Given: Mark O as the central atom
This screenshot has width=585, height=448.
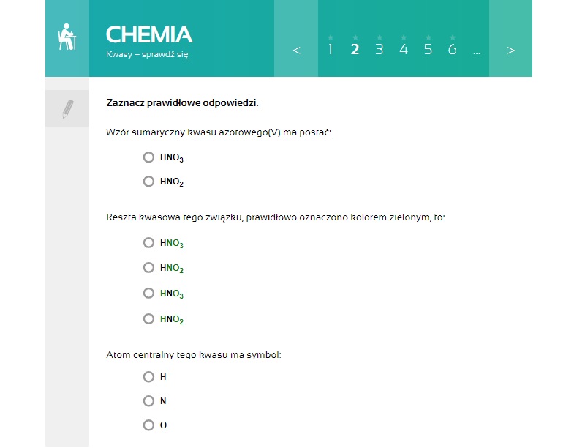Looking at the screenshot, I should (149, 425).
